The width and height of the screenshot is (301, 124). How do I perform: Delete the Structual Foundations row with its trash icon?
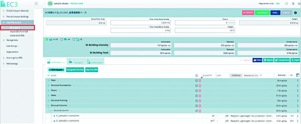(x=200, y=85)
